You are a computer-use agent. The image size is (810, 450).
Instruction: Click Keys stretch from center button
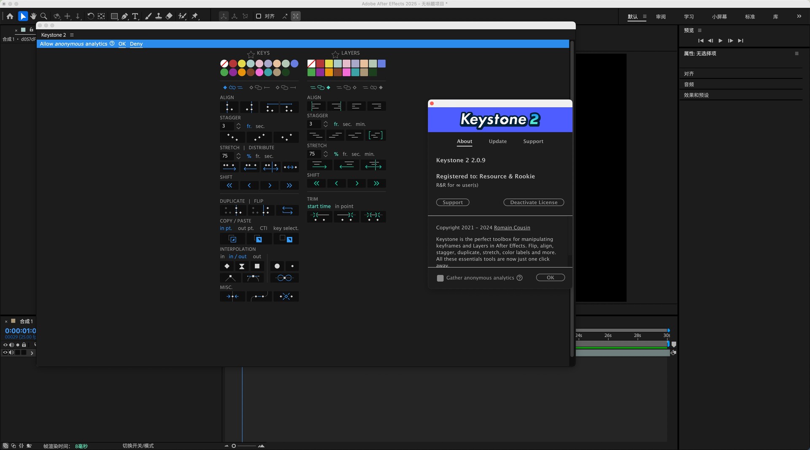coord(270,167)
